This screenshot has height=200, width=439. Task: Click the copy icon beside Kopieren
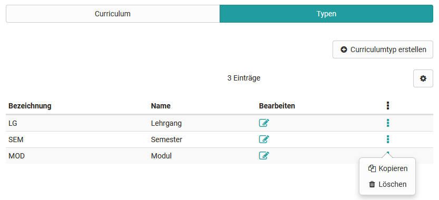(372, 168)
